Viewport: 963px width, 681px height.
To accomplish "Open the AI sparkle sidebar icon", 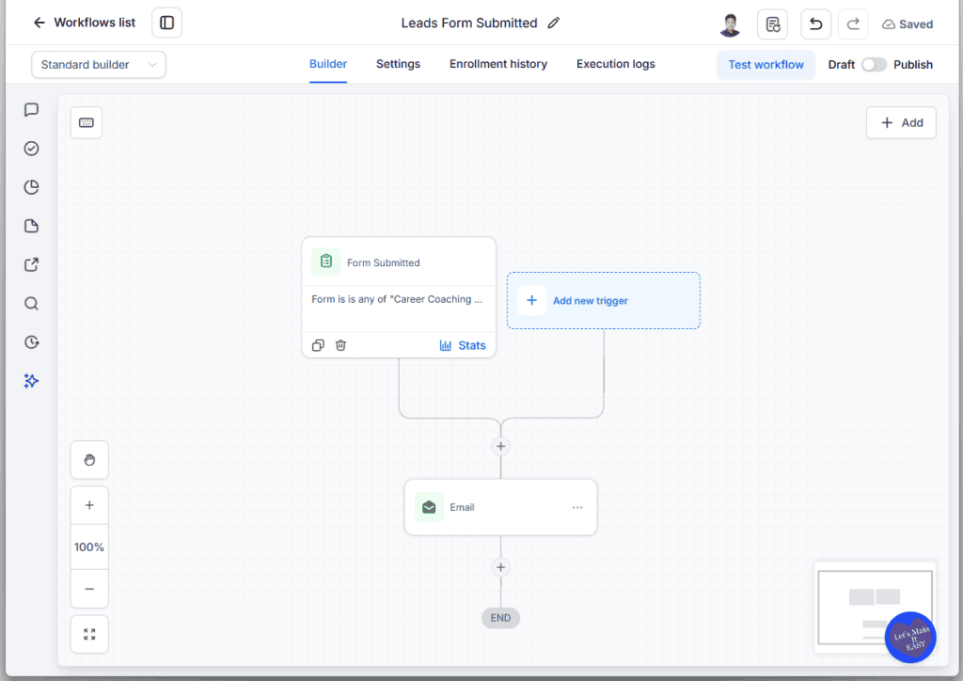I will 31,381.
